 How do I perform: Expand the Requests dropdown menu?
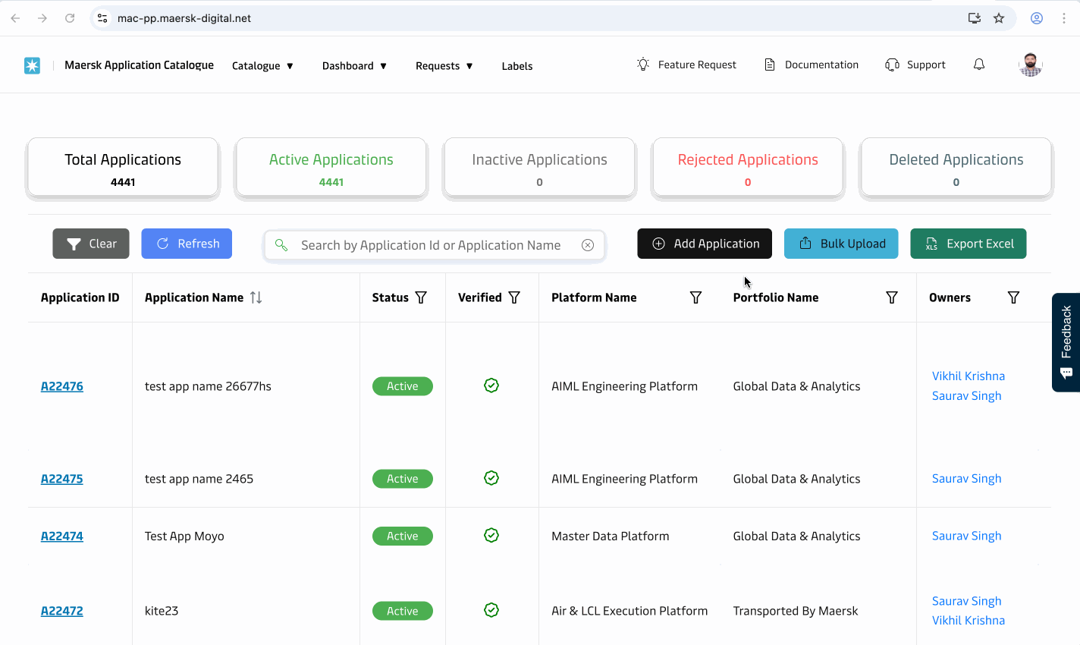(444, 66)
